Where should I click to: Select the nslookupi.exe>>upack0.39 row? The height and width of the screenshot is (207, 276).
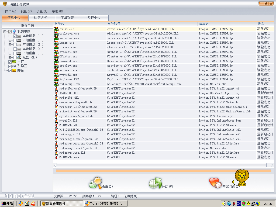tap(164, 148)
